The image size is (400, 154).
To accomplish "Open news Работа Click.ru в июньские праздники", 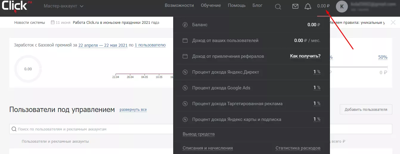I will (116, 23).
